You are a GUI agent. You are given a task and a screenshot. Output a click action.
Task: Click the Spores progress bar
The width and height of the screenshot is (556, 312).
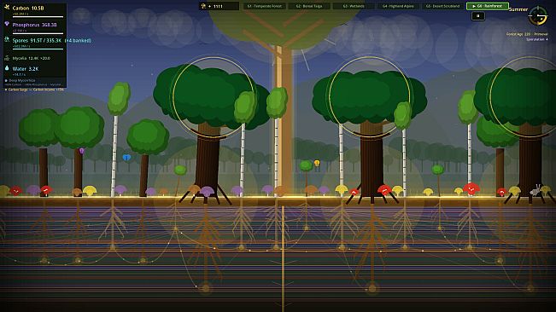[38, 49]
